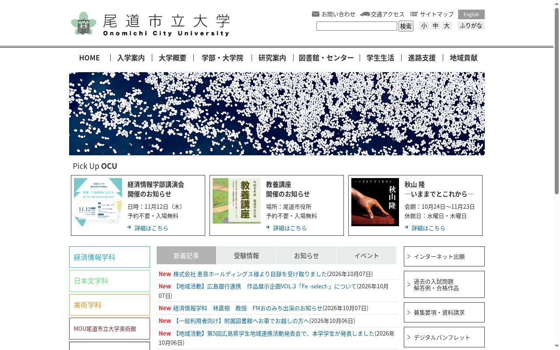Screen dimensions: 560x350
Task: Click chevron beside 過去の入試問題
Action: [x=409, y=284]
